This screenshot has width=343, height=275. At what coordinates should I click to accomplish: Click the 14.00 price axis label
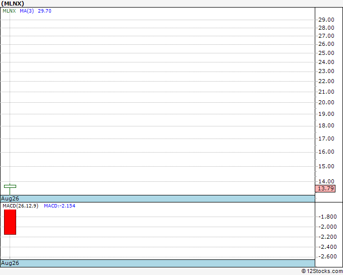pyautogui.click(x=326, y=181)
